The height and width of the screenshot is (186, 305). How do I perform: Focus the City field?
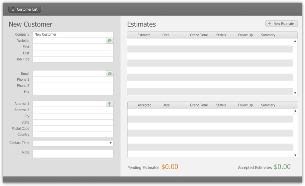pos(73,116)
